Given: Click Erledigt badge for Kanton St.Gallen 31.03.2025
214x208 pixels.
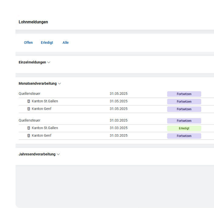Looking at the screenshot, I should (184, 128).
